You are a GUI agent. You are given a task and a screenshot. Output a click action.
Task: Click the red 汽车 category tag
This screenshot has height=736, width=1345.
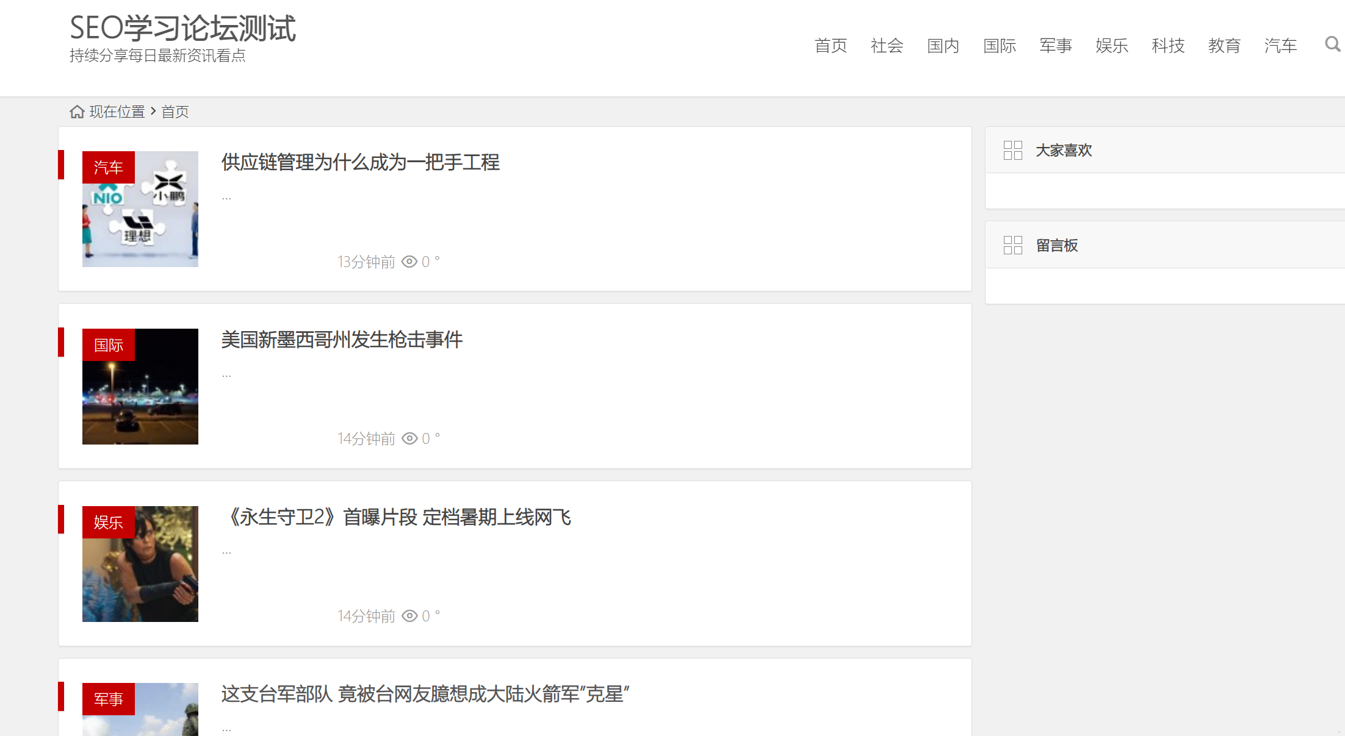point(109,167)
